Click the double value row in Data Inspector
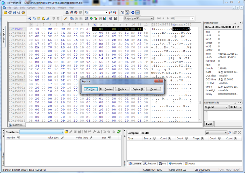The width and height of the screenshot is (245, 173). pyautogui.click(x=223, y=69)
